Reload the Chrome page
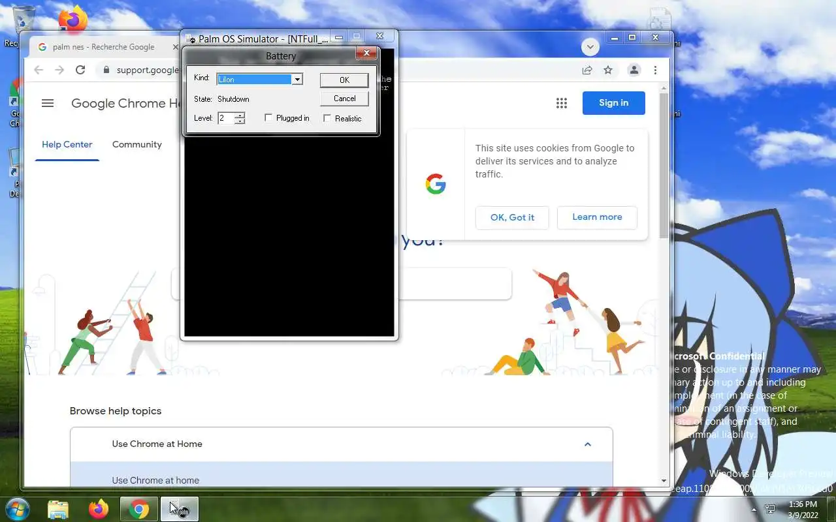836x522 pixels. 80,70
